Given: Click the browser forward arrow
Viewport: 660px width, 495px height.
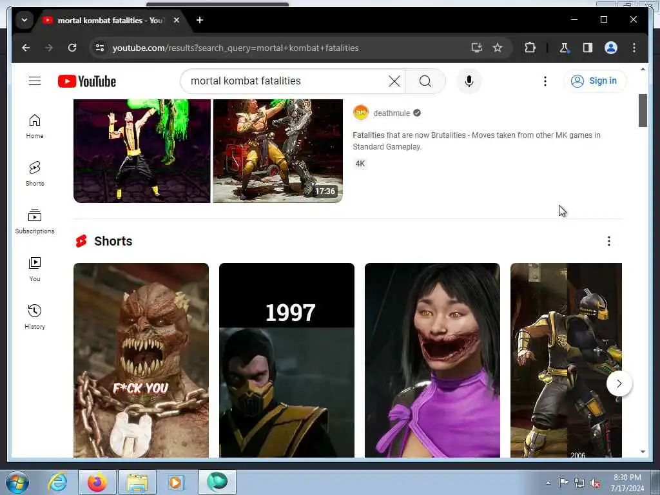Looking at the screenshot, I should click(x=49, y=48).
